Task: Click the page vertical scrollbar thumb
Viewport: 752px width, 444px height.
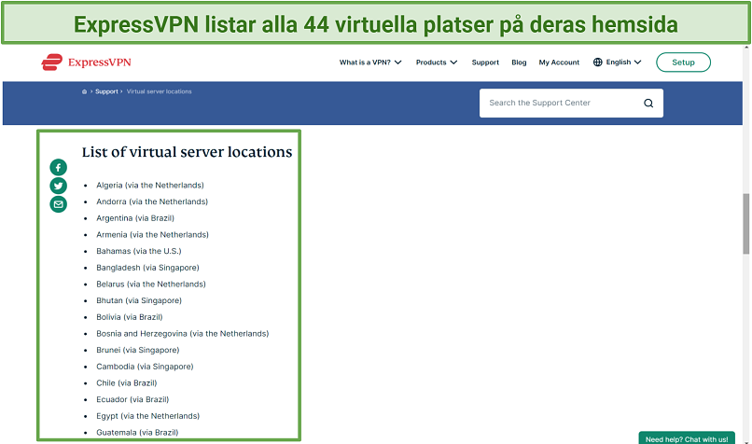Action: tap(746, 224)
